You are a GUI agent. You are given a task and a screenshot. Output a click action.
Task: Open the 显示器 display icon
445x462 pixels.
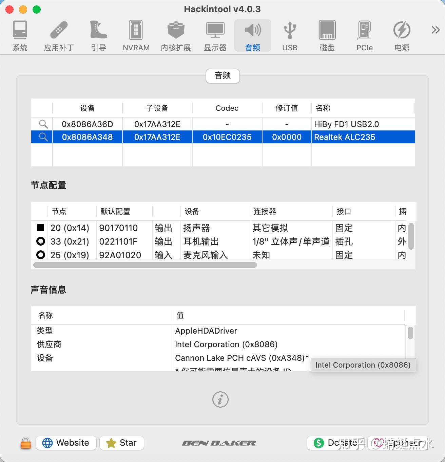click(x=215, y=34)
